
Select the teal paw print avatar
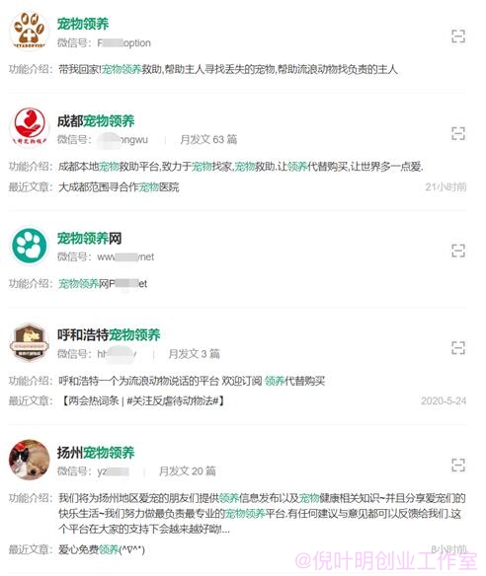pyautogui.click(x=29, y=245)
